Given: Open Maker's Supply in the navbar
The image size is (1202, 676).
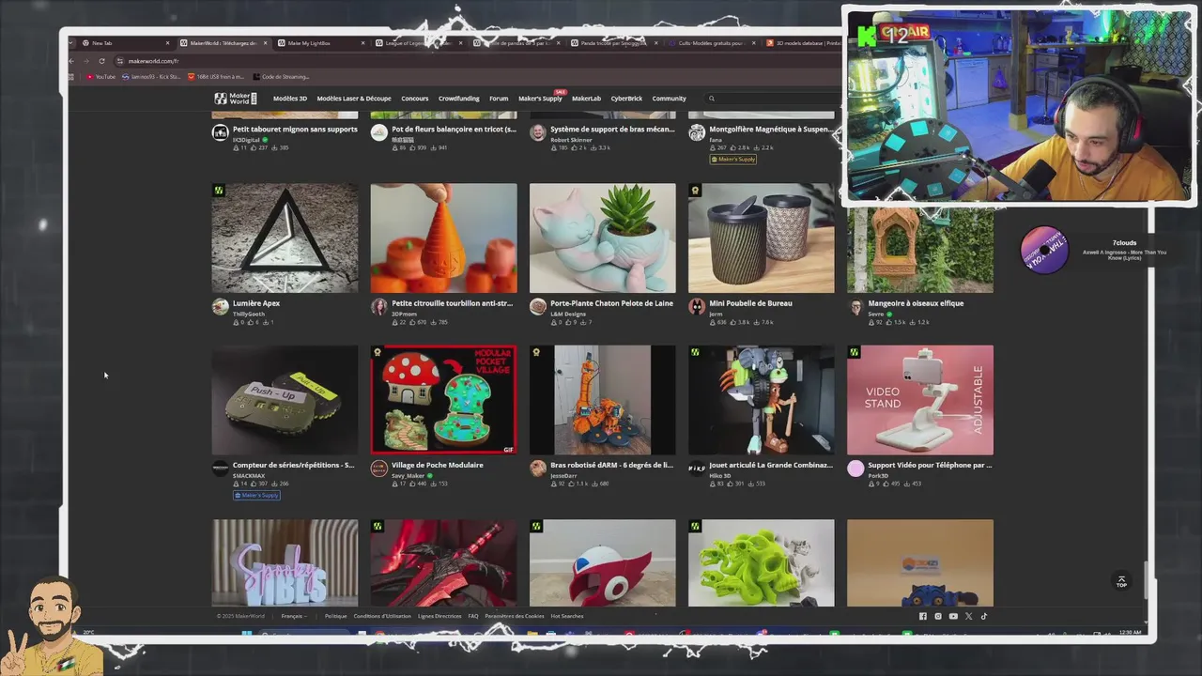Looking at the screenshot, I should (540, 99).
